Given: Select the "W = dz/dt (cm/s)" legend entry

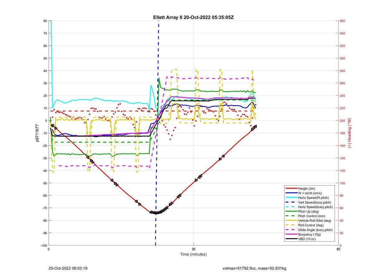Looking at the screenshot, I should (310, 193).
